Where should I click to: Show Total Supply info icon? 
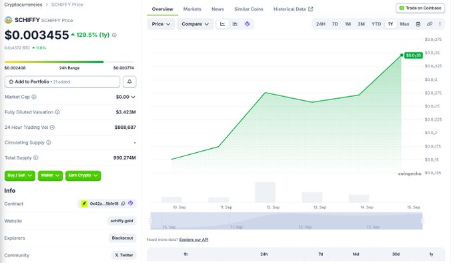pyautogui.click(x=36, y=158)
